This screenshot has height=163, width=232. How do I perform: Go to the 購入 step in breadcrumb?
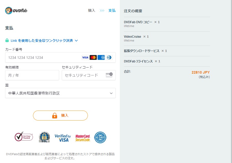pos(92,10)
